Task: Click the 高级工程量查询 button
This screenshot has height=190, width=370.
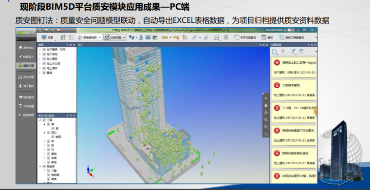Action: pyautogui.click(x=292, y=38)
